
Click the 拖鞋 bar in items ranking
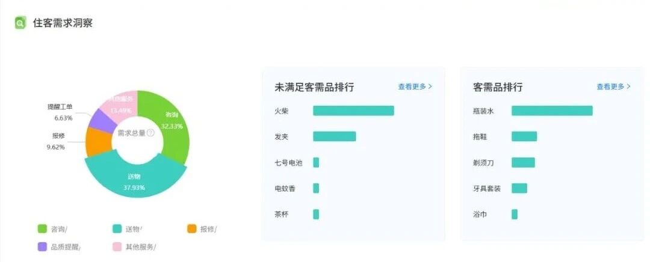tap(524, 136)
